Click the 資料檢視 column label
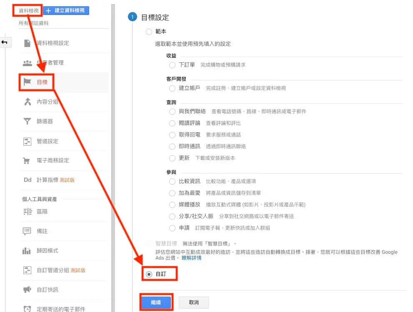Image resolution: width=413 pixels, height=312 pixels. [x=29, y=10]
